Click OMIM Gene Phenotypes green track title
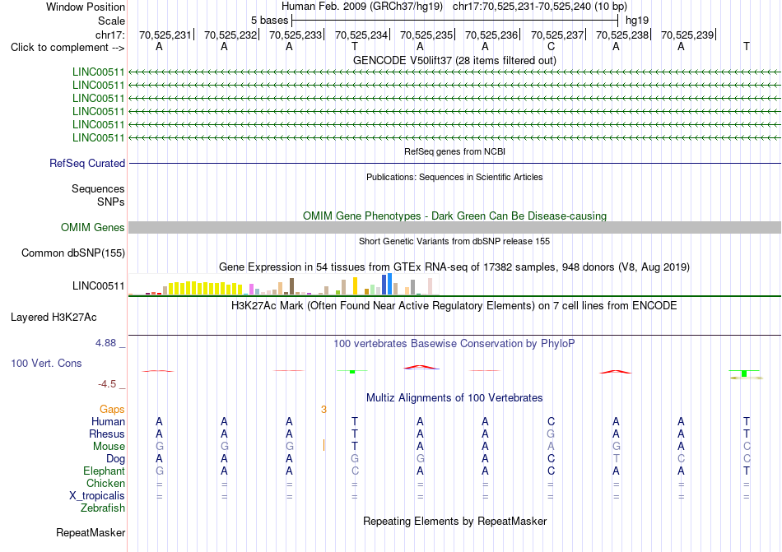The image size is (782, 552). [455, 216]
